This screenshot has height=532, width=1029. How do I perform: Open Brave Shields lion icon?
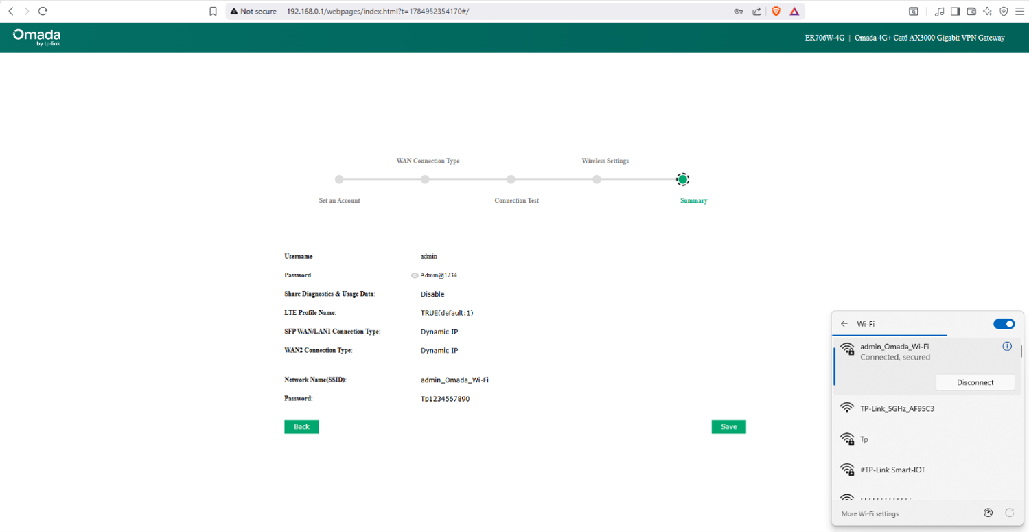(x=776, y=11)
